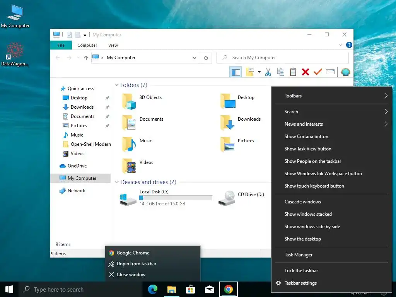Image resolution: width=396 pixels, height=297 pixels.
Task: Click the Local Disk C: usage bar
Action: pos(176,198)
